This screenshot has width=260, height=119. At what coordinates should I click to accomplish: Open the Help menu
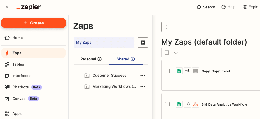click(228, 7)
